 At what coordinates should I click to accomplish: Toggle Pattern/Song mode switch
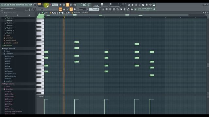[x=39, y=5]
